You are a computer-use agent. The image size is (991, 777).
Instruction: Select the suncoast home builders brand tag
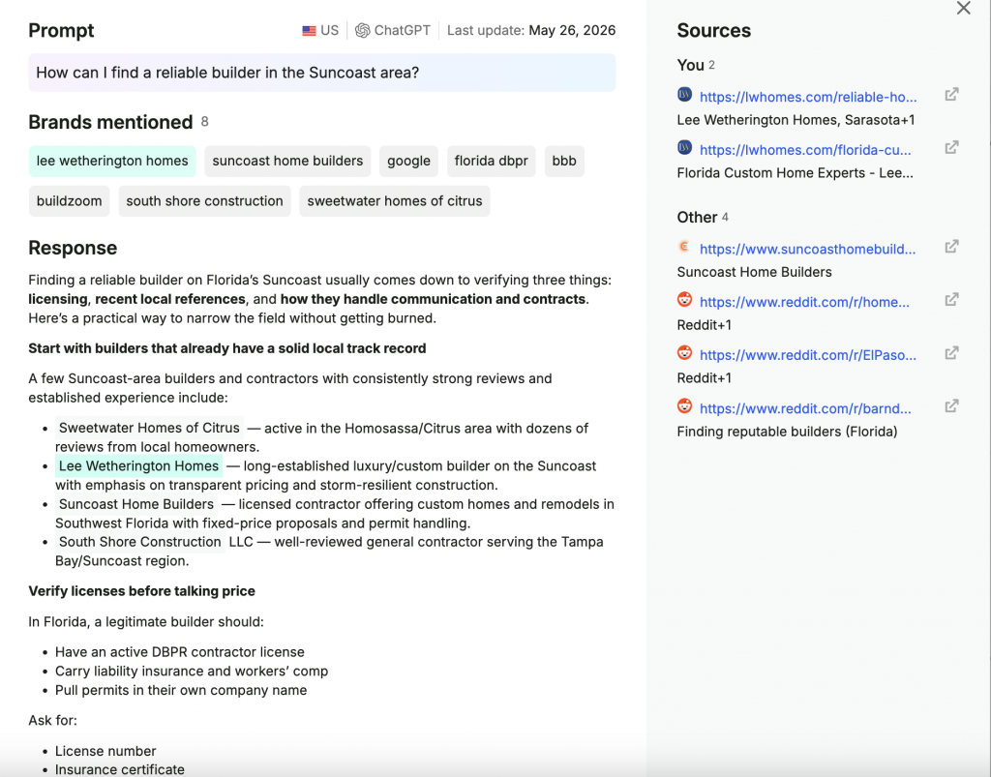(x=287, y=161)
